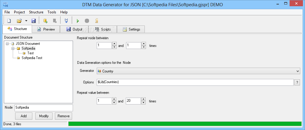Open the File menu
The image size is (305, 130).
(x=7, y=12)
